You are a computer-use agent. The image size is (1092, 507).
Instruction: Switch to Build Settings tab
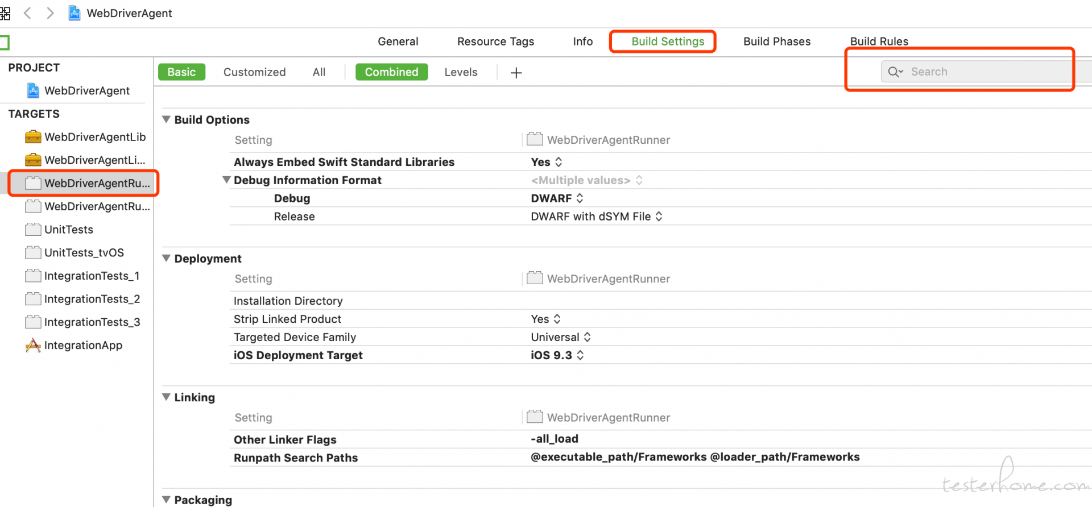pyautogui.click(x=668, y=41)
